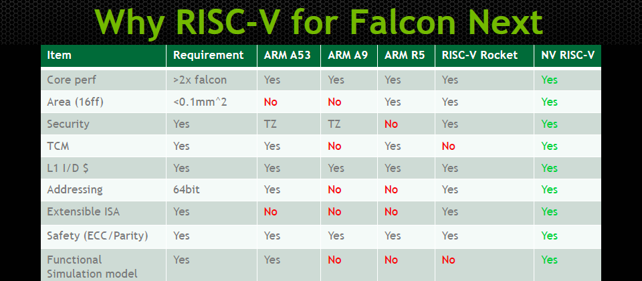Select 'Functional Simulation model' row label

(92, 267)
